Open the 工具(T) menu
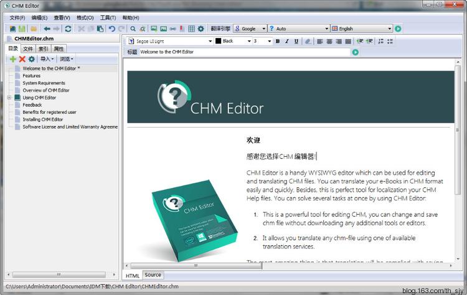Viewport: 467px width, 295px height. tap(108, 18)
